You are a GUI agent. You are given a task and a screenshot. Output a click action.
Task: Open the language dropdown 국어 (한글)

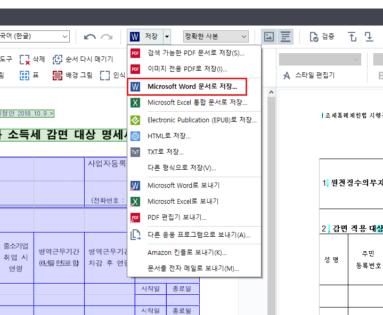34,36
